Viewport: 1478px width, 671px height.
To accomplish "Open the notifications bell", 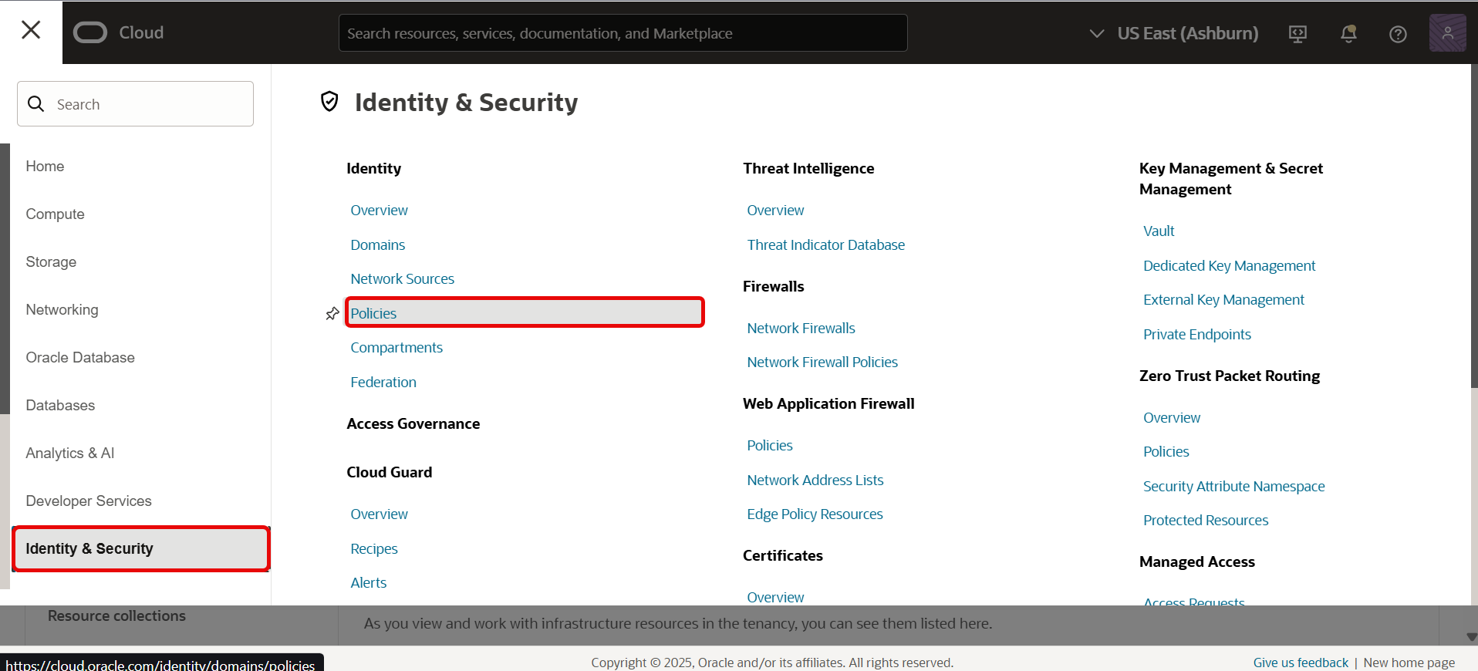I will click(x=1348, y=34).
